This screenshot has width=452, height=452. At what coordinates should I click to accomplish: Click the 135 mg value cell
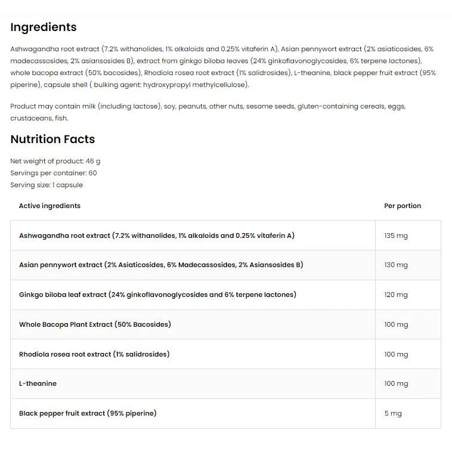(x=408, y=236)
